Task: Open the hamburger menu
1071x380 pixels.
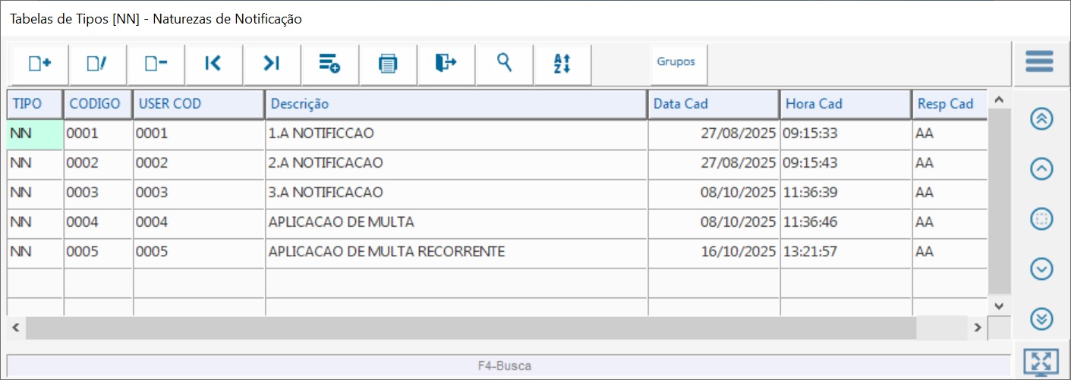Action: (x=1039, y=62)
